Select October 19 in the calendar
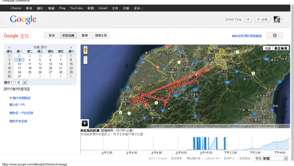 click(x=40, y=68)
